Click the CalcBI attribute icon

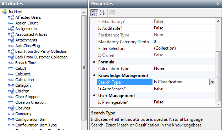click(x=11, y=68)
